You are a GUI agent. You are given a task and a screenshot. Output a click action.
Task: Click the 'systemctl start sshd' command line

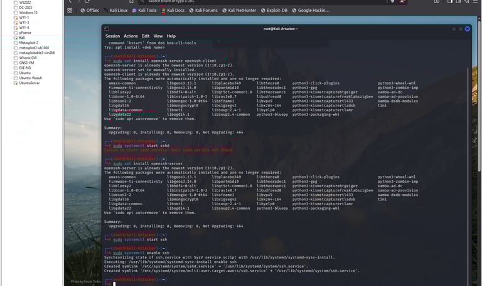(x=141, y=146)
